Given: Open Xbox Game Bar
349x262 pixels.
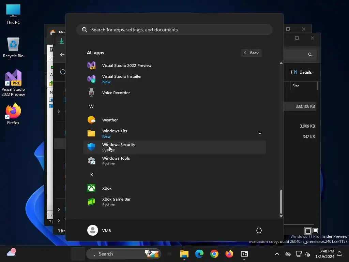Looking at the screenshot, I should coord(174,202).
